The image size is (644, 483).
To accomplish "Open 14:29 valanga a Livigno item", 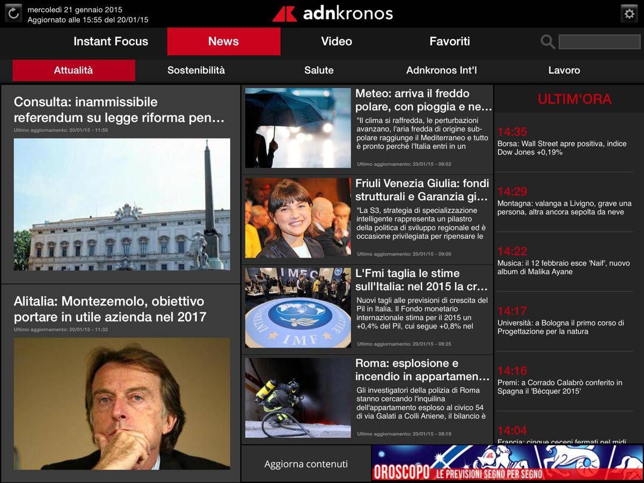I will click(x=565, y=202).
